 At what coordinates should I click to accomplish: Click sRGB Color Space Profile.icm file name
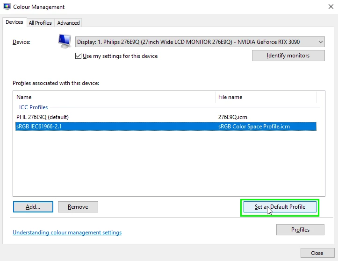(x=254, y=127)
